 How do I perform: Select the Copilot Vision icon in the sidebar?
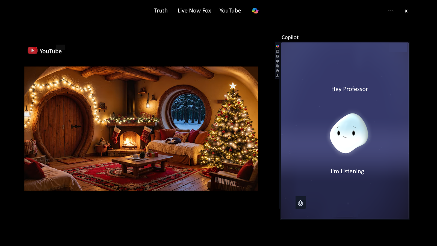click(x=277, y=60)
